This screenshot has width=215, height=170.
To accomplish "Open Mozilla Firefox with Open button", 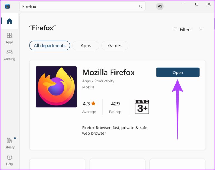I will 178,72.
